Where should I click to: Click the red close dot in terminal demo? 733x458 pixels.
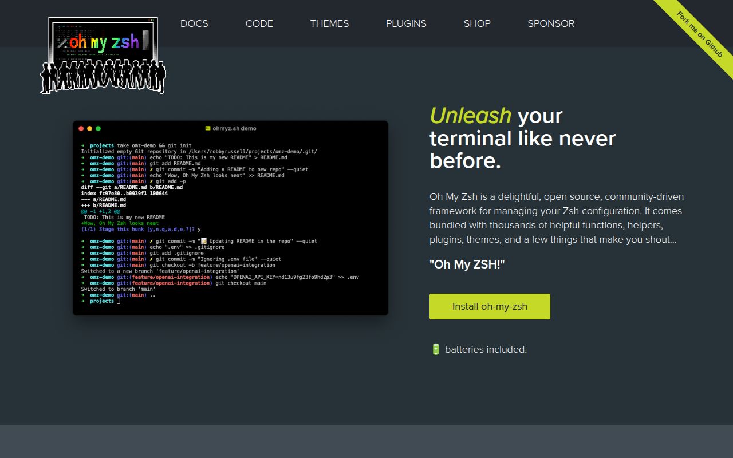(x=81, y=129)
